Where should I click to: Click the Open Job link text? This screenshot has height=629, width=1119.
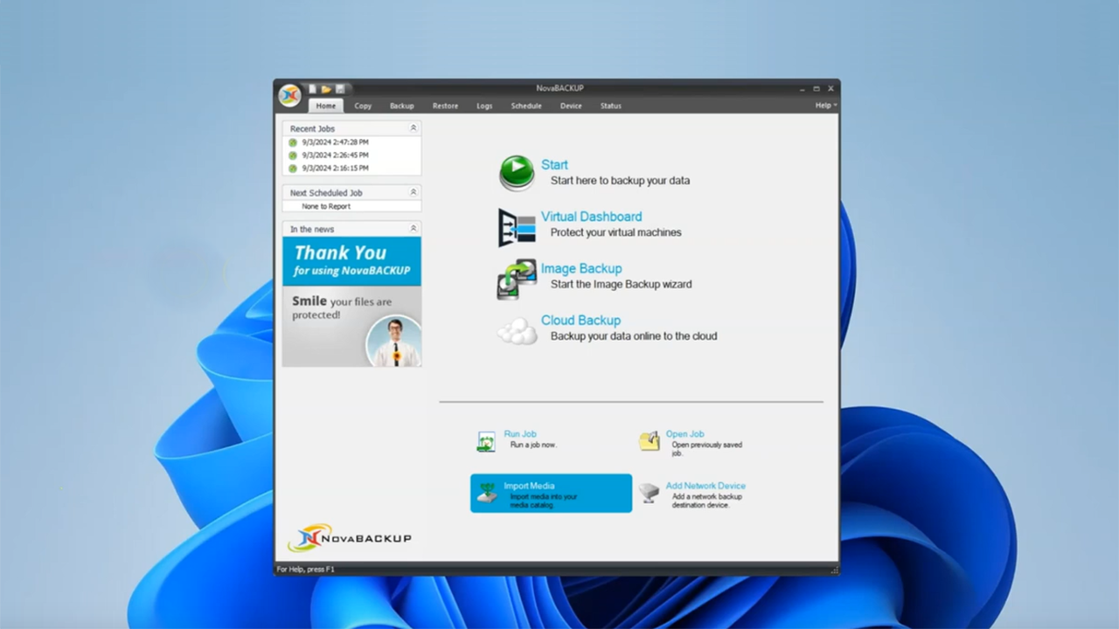(685, 434)
